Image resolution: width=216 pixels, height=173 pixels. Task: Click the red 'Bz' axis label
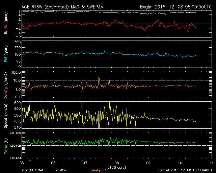tap(6, 26)
